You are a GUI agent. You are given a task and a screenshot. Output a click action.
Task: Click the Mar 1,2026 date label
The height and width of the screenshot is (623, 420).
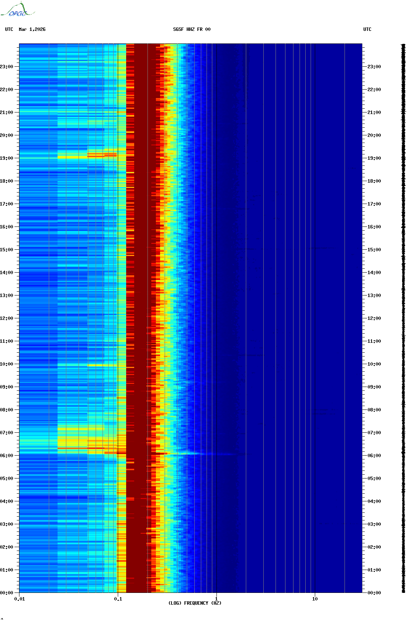pos(32,29)
